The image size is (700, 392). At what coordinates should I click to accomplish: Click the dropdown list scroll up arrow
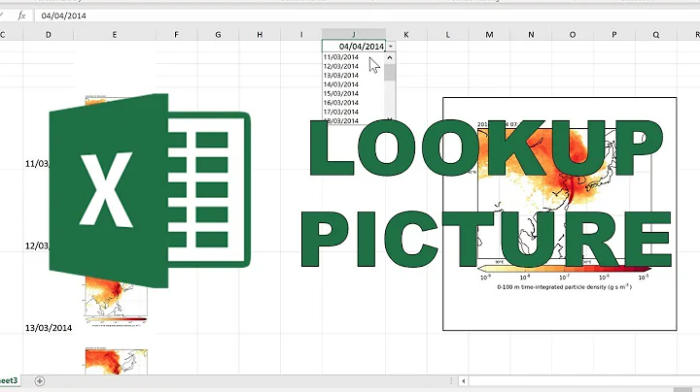coord(390,58)
